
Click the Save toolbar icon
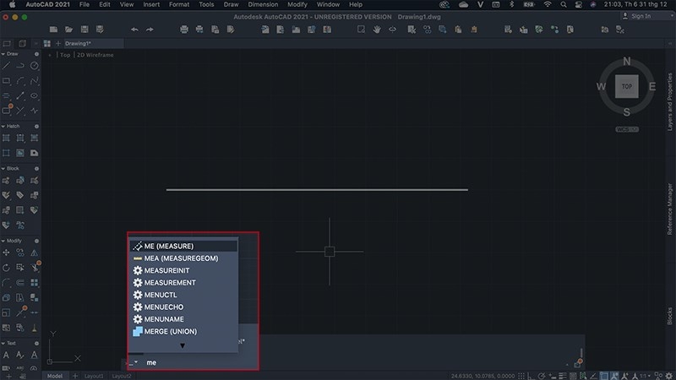point(84,30)
